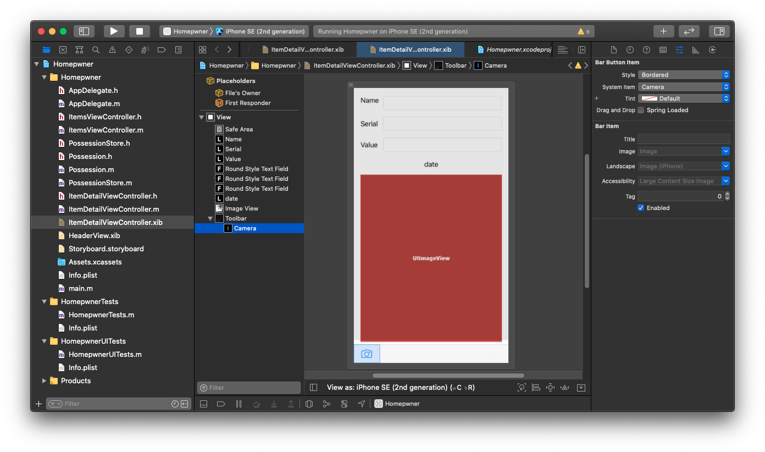Open the Align constraints popup
This screenshot has width=765, height=452.
pyautogui.click(x=536, y=387)
